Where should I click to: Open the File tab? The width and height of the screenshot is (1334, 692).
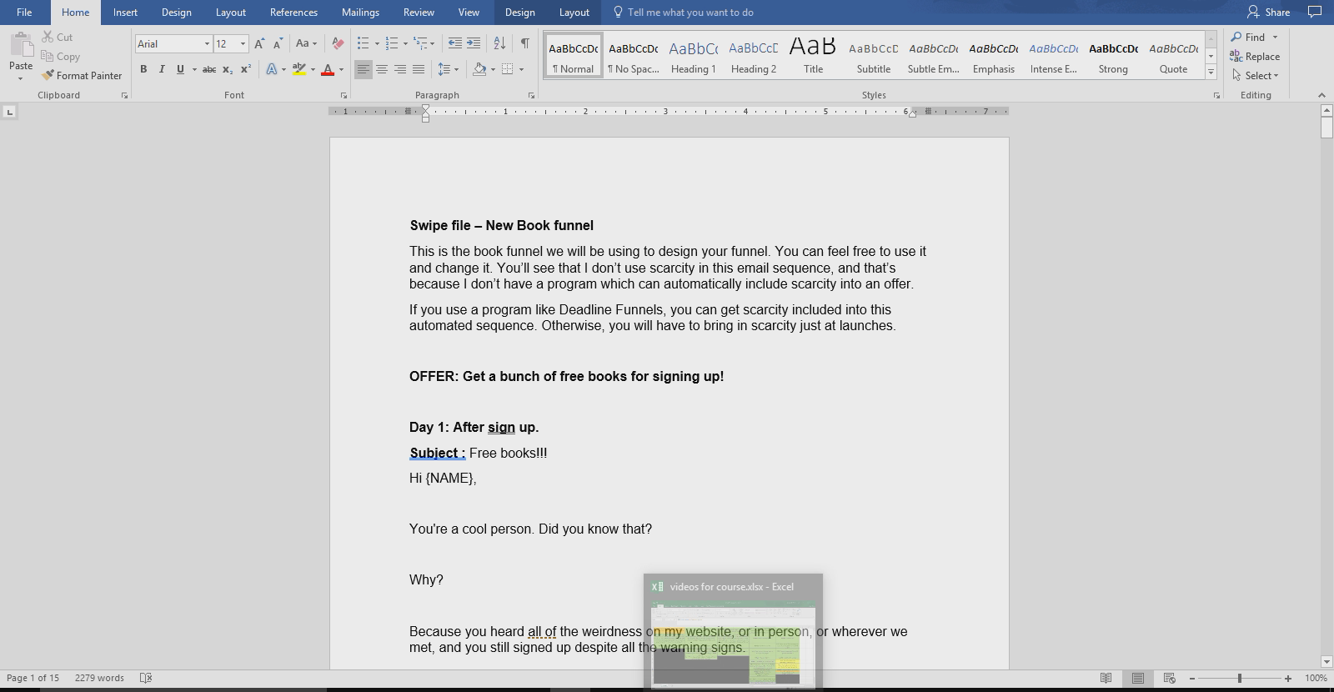24,12
